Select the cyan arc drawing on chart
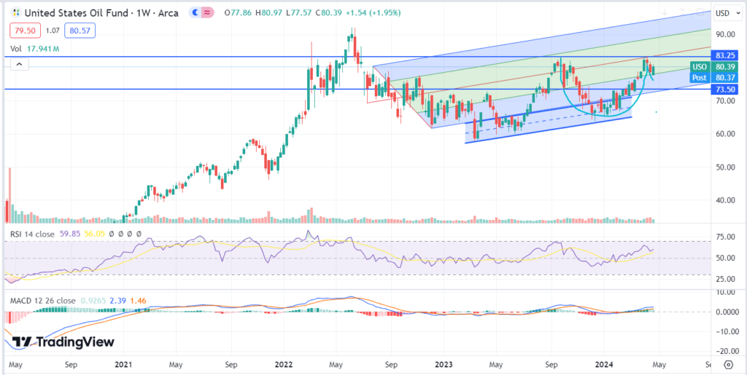The width and height of the screenshot is (747, 375). 606,116
